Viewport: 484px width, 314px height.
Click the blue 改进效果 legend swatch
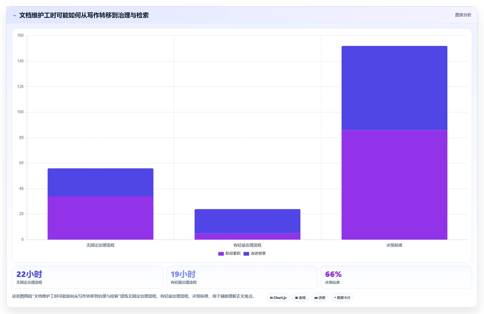(246, 254)
